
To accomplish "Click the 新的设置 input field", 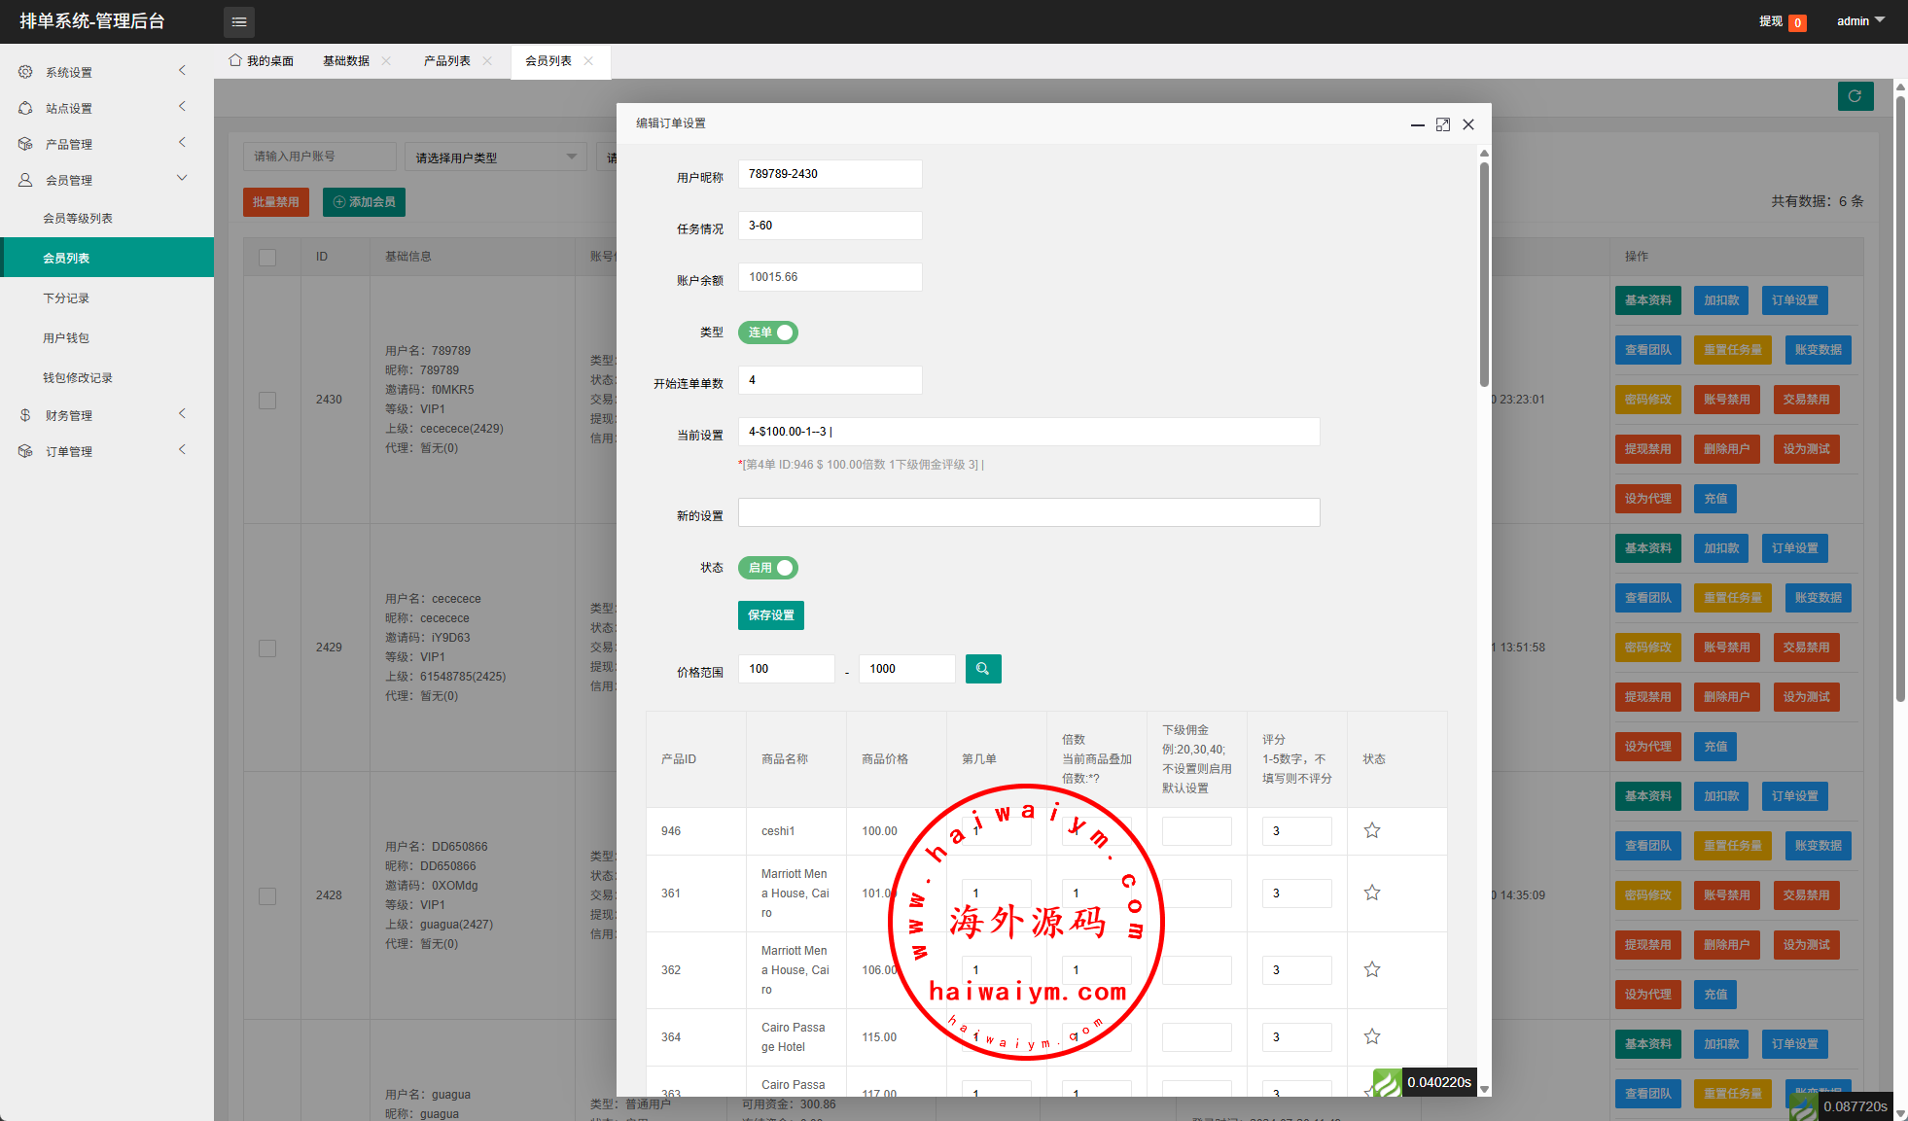I will coord(1028,512).
